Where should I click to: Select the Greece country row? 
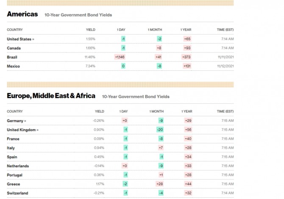coord(120,184)
